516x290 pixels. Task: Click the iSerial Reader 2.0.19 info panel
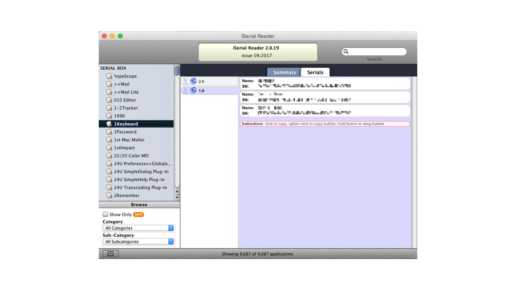(x=258, y=52)
